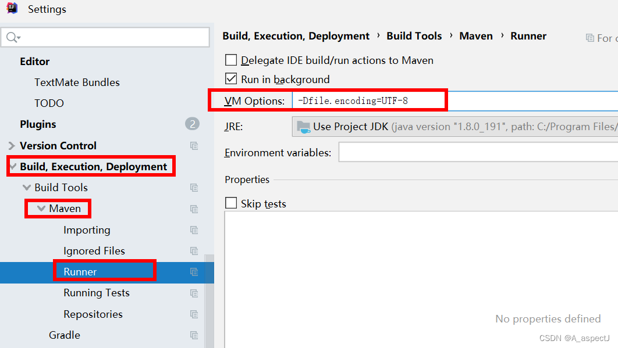Tick the Skip tests checkbox

231,203
